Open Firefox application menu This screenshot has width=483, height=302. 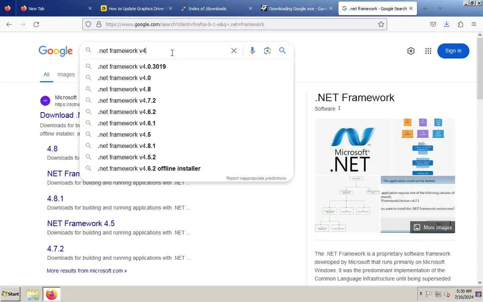(x=474, y=24)
